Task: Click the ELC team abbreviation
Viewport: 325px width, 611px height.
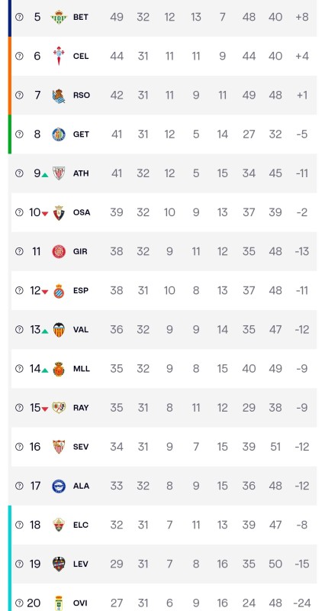Action: pyautogui.click(x=81, y=525)
